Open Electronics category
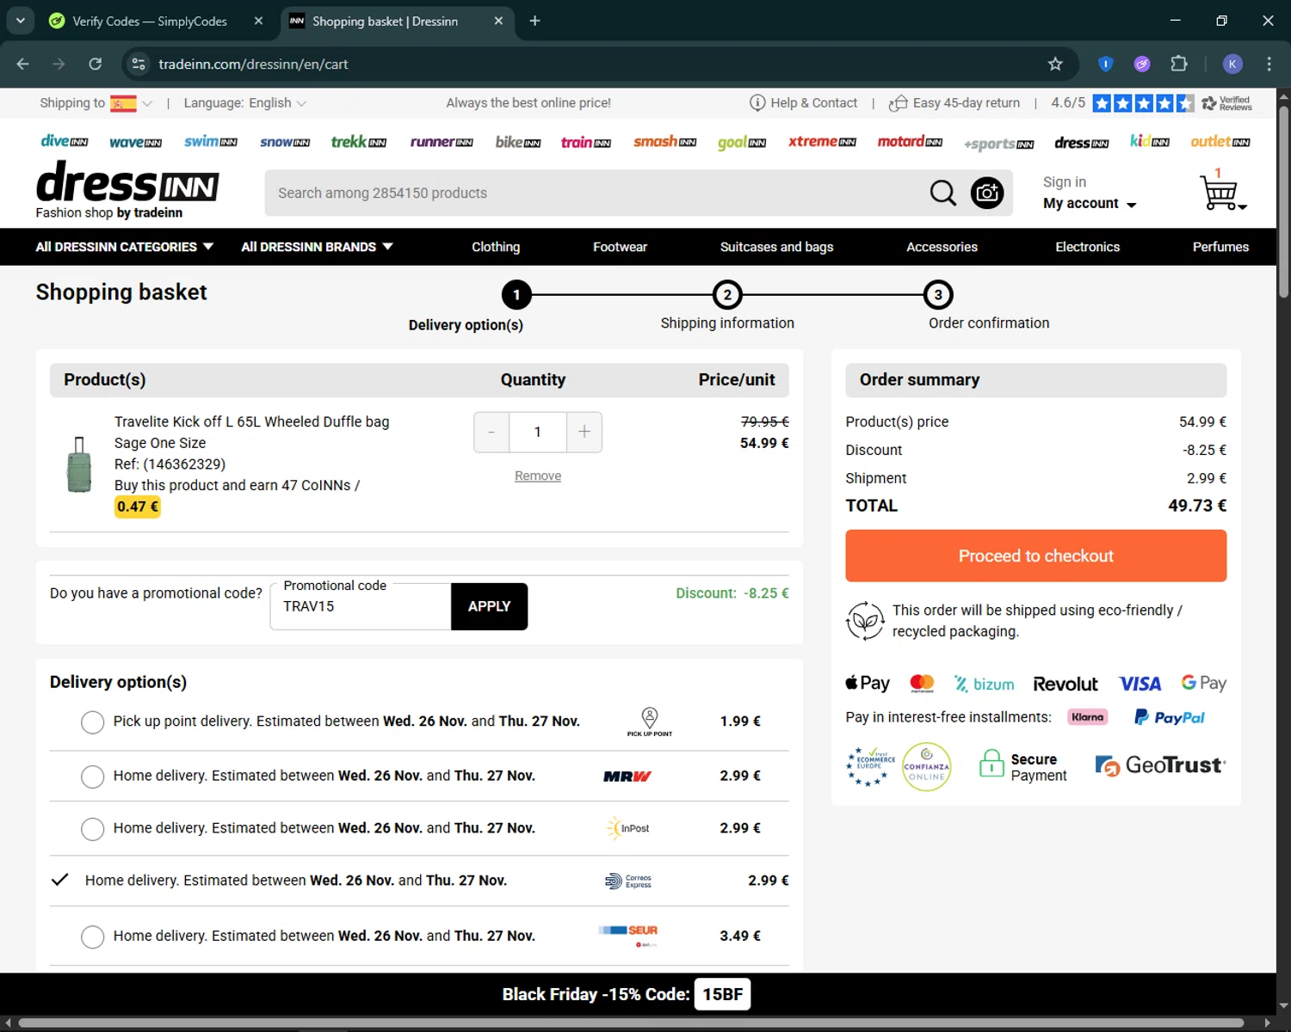The width and height of the screenshot is (1291, 1032). coord(1087,247)
